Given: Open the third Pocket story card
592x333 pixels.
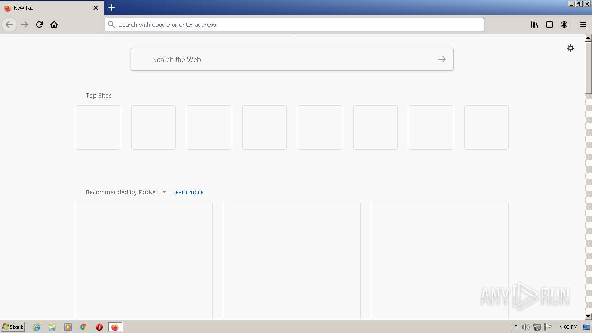Looking at the screenshot, I should tap(440, 261).
